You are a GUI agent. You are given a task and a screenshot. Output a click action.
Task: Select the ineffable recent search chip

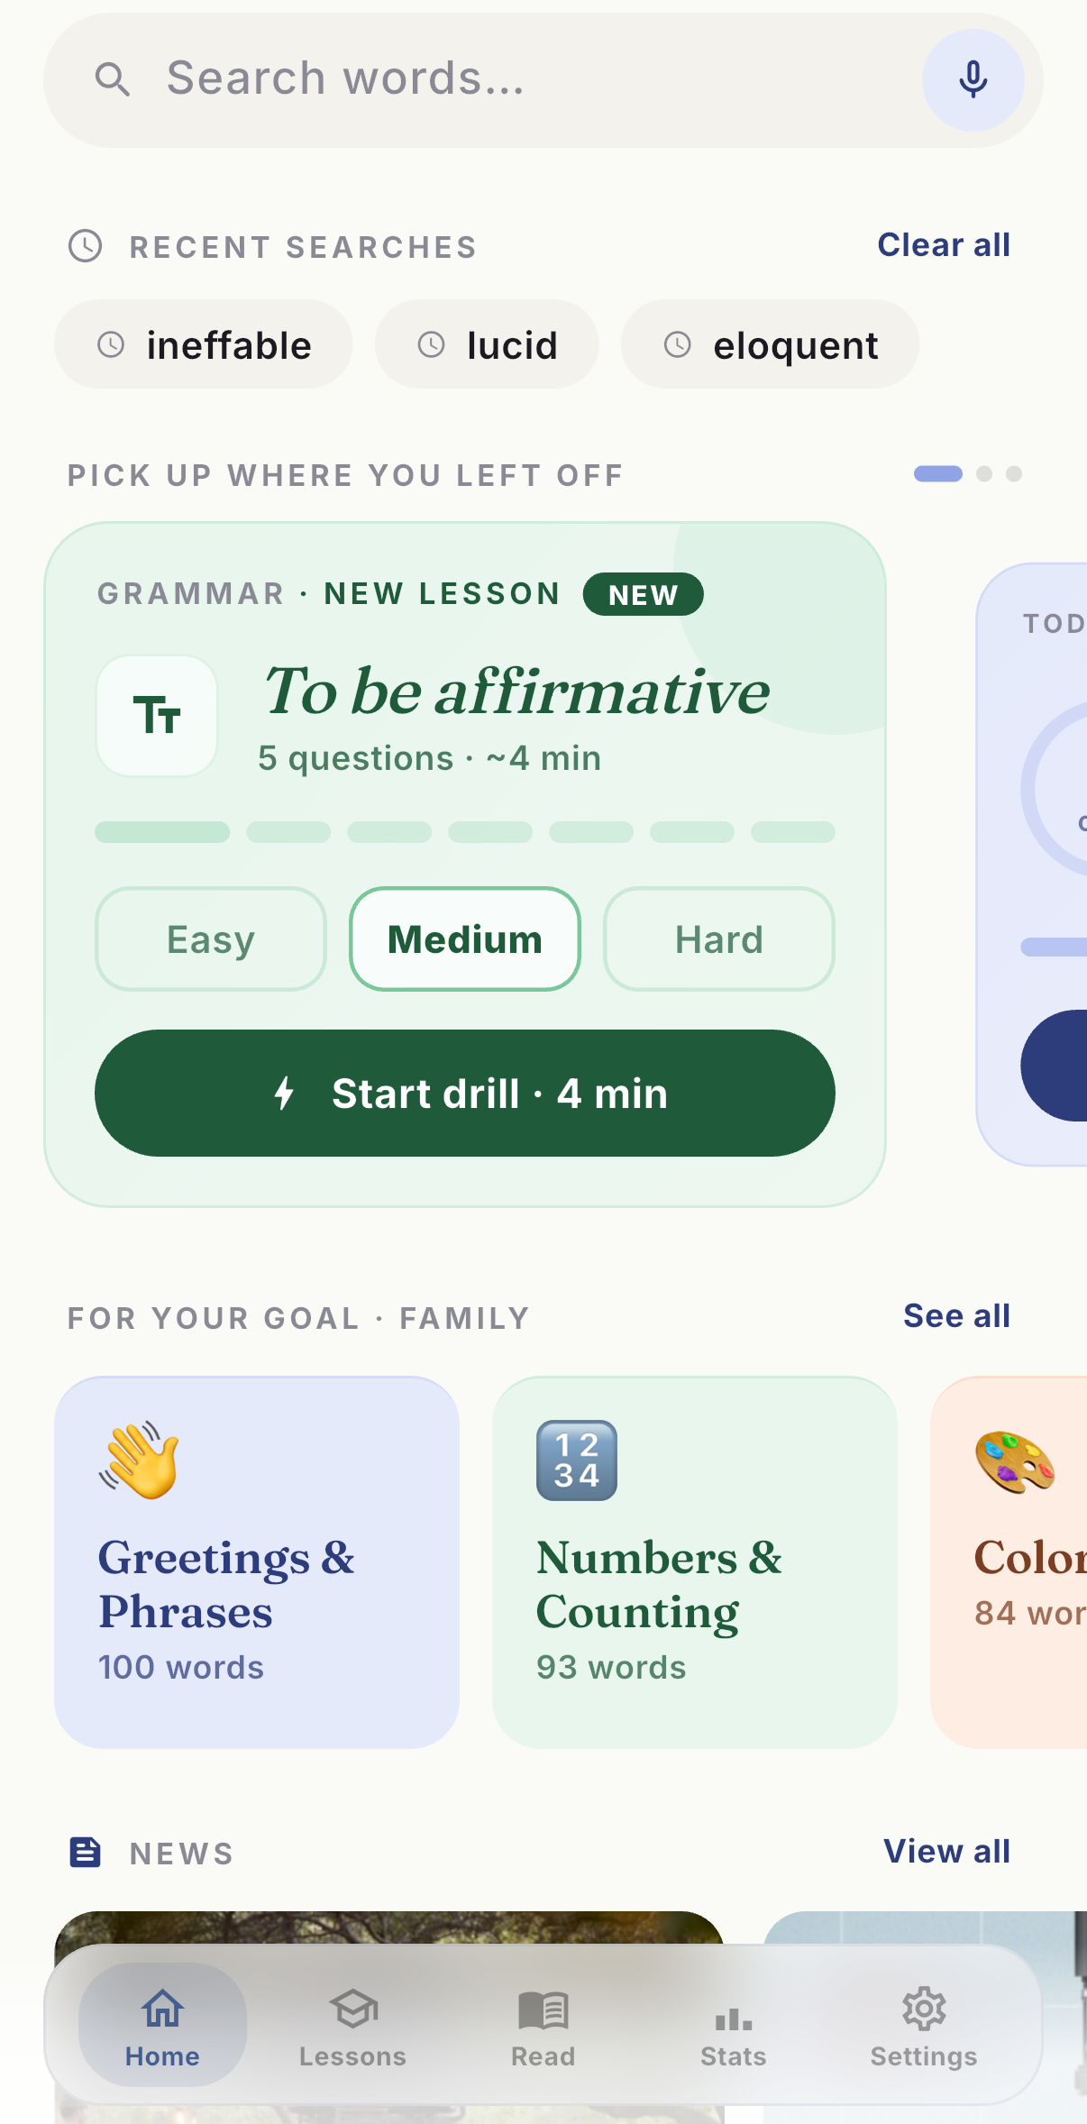204,344
